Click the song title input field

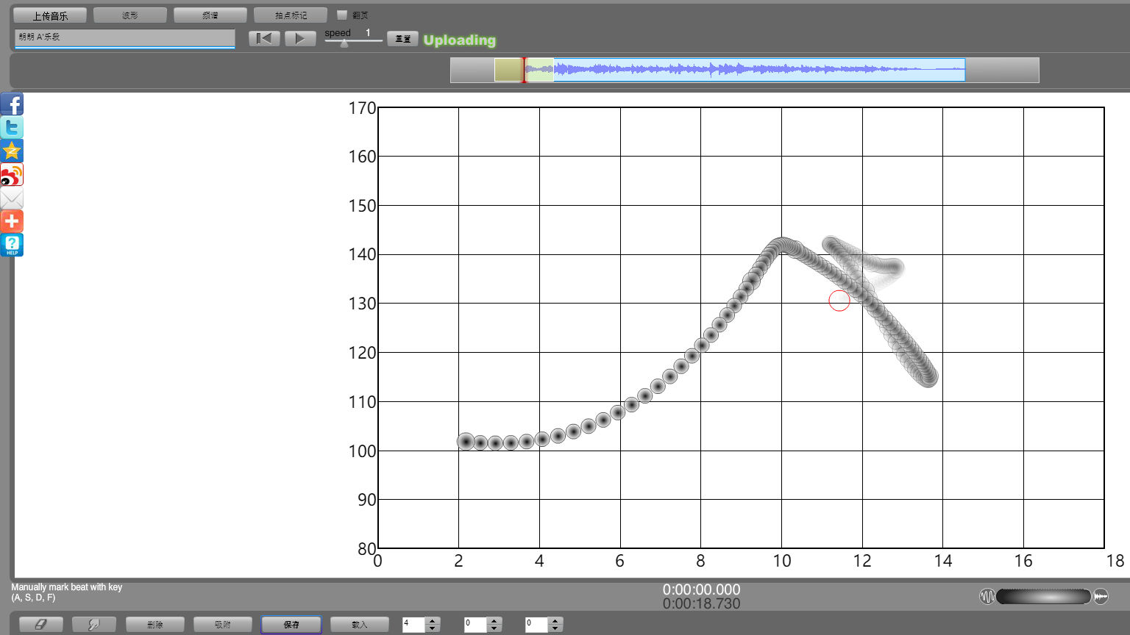point(124,37)
